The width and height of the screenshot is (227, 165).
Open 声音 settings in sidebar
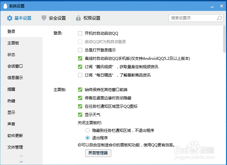point(21,124)
